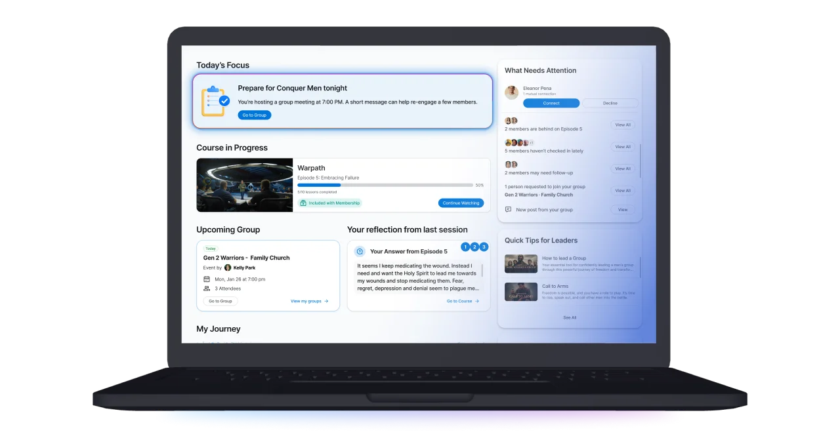
Task: Click Eleanor Pena's profile avatar
Action: [x=511, y=92]
